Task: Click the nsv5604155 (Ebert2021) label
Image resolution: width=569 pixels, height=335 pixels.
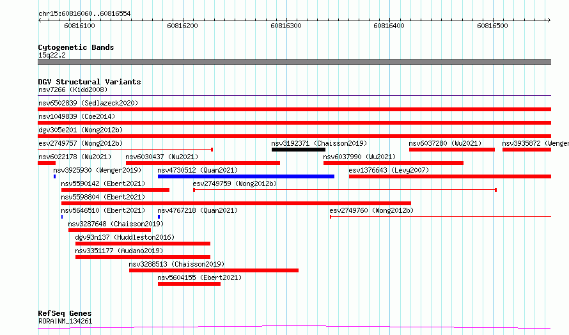Action: point(199,277)
